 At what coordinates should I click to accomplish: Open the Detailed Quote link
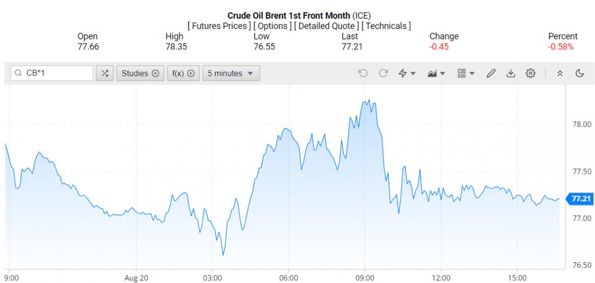326,25
